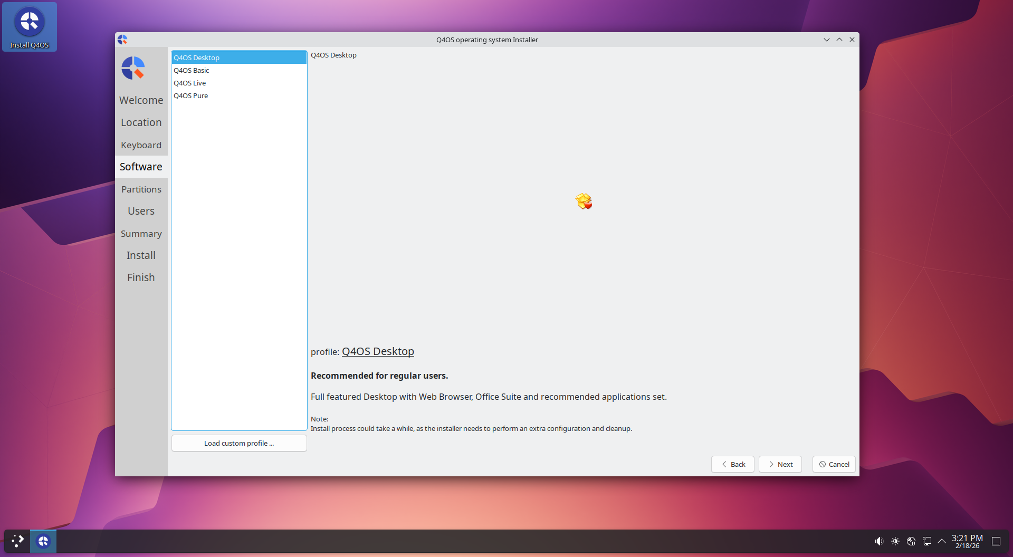
Task: Close the installer window
Action: point(852,40)
